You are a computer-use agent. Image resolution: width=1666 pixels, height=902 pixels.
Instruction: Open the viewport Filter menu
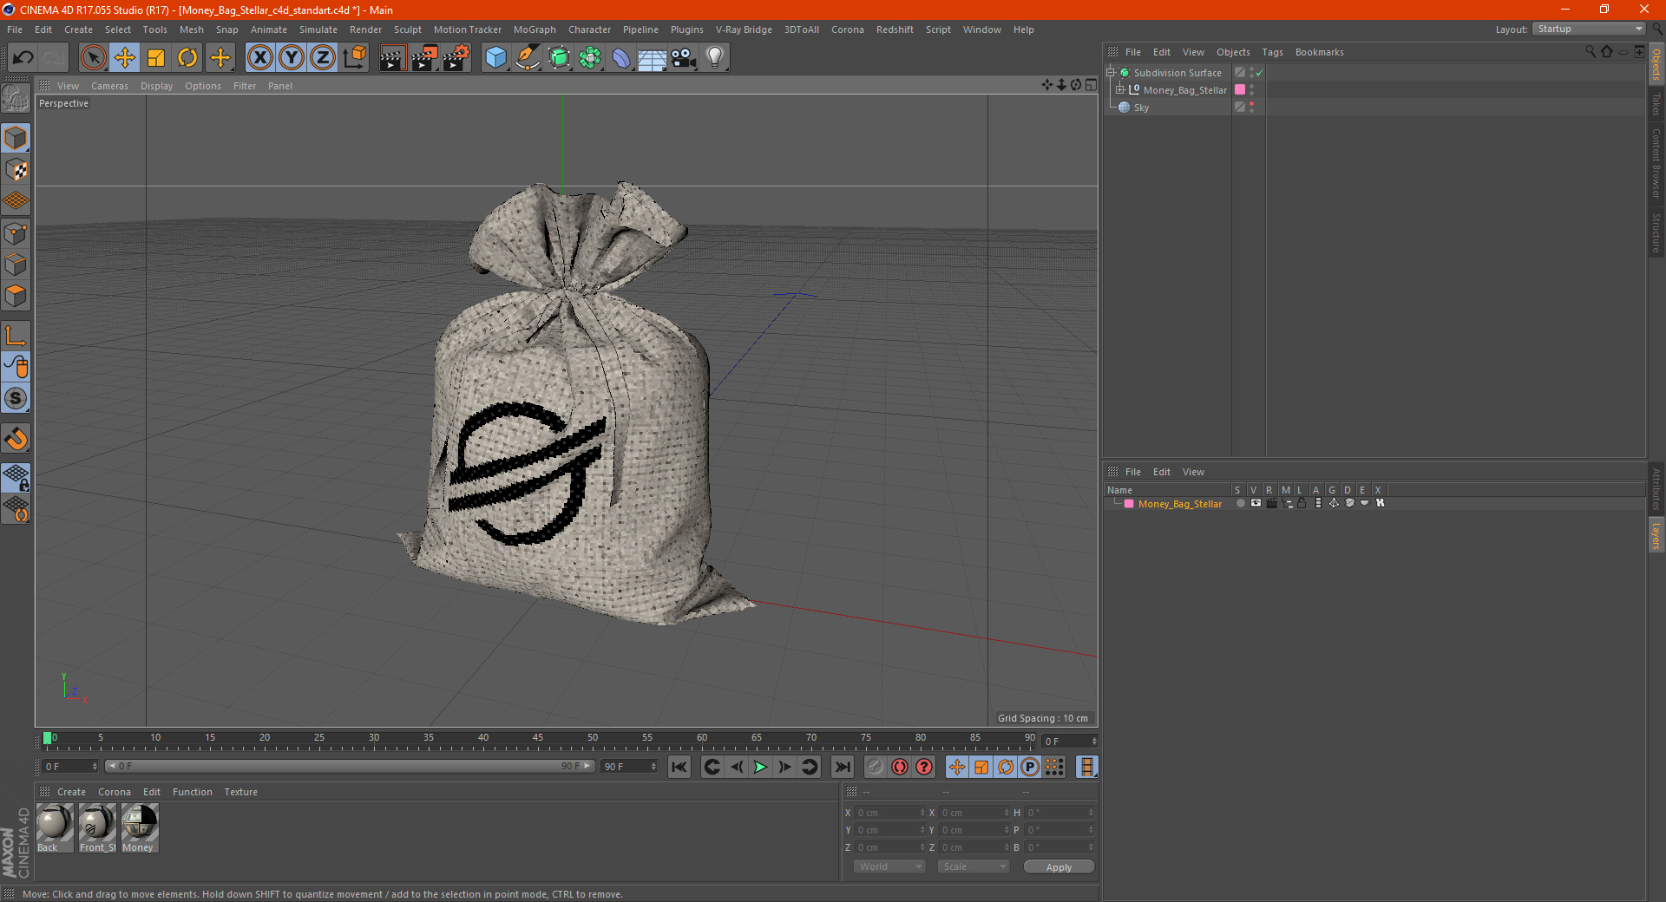tap(245, 86)
